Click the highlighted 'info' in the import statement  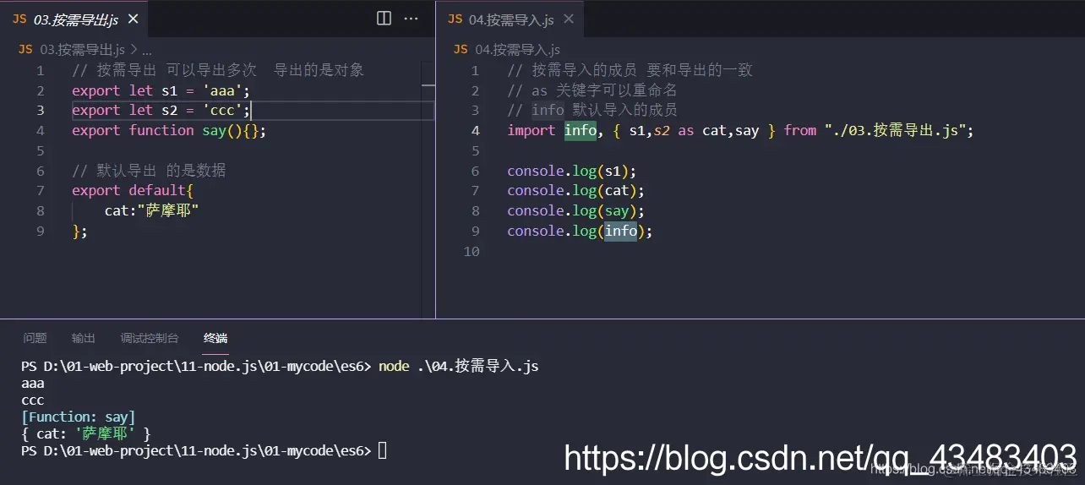[x=581, y=130]
